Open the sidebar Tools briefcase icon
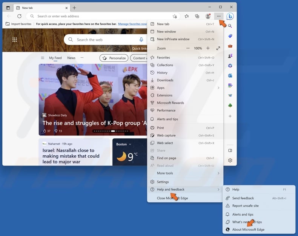The image size is (298, 236). coord(230,46)
